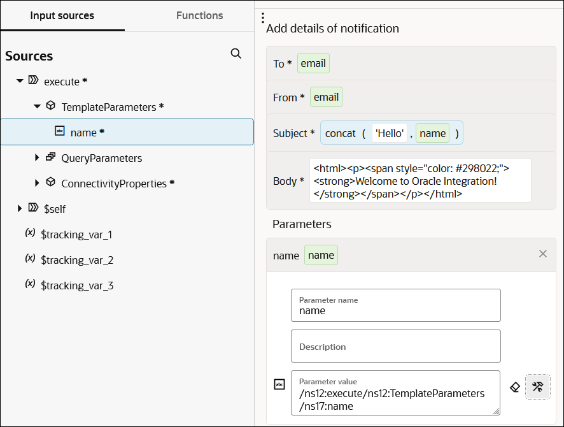564x427 pixels.
Task: Select the 'Hello' literal chip in Subject
Action: click(x=390, y=133)
